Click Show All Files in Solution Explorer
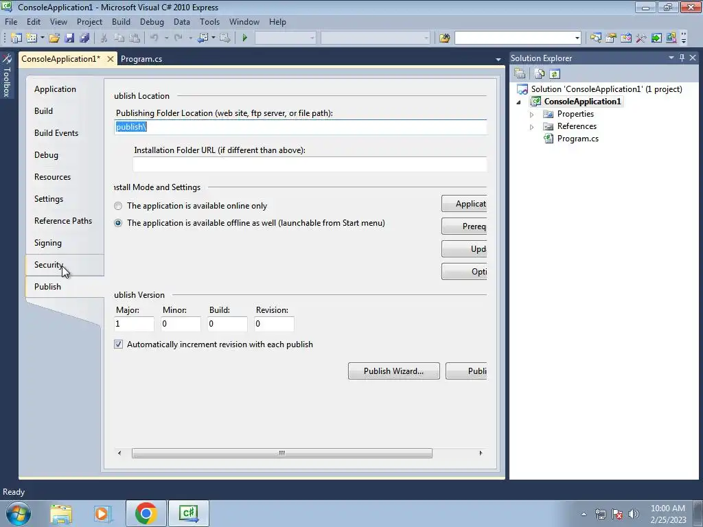703x527 pixels. 540,73
